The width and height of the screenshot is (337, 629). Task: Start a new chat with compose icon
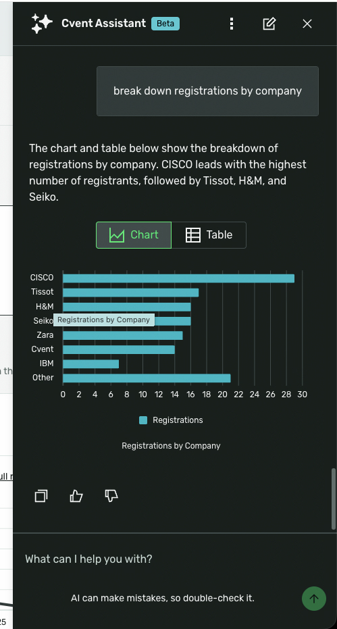pos(269,24)
